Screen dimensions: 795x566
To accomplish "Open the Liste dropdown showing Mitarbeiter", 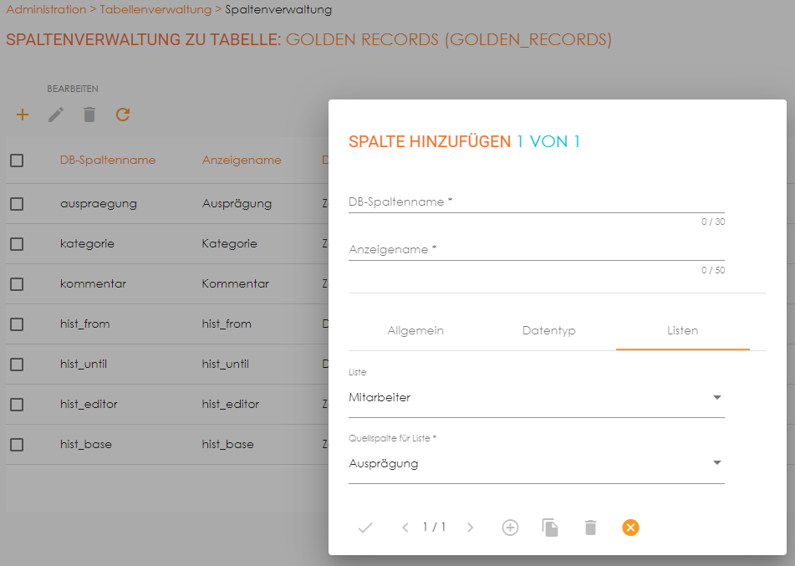I will point(536,398).
